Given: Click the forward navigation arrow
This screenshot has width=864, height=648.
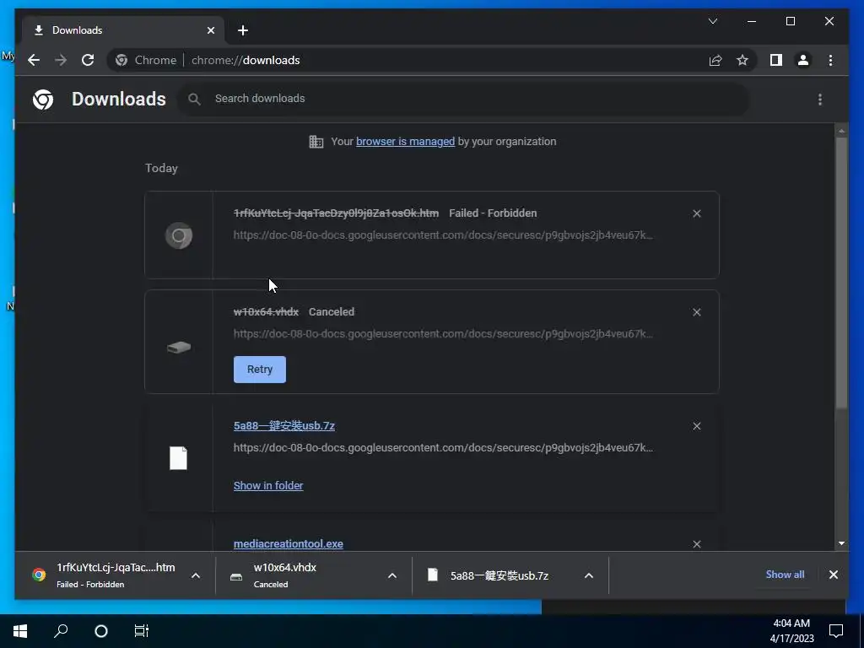Looking at the screenshot, I should click(x=61, y=60).
